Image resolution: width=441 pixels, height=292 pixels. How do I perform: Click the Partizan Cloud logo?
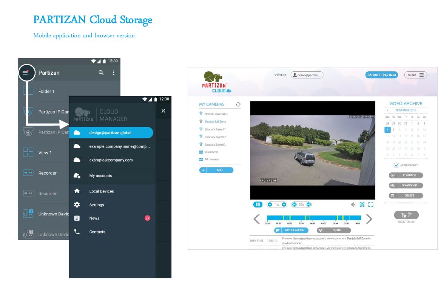[217, 82]
